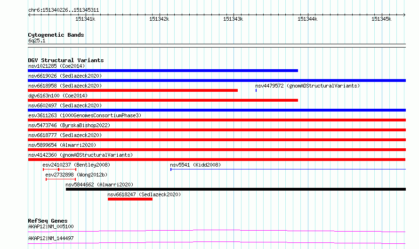
Task: Open the dgv6163n100 (Coe2014) label
Action: click(x=58, y=96)
